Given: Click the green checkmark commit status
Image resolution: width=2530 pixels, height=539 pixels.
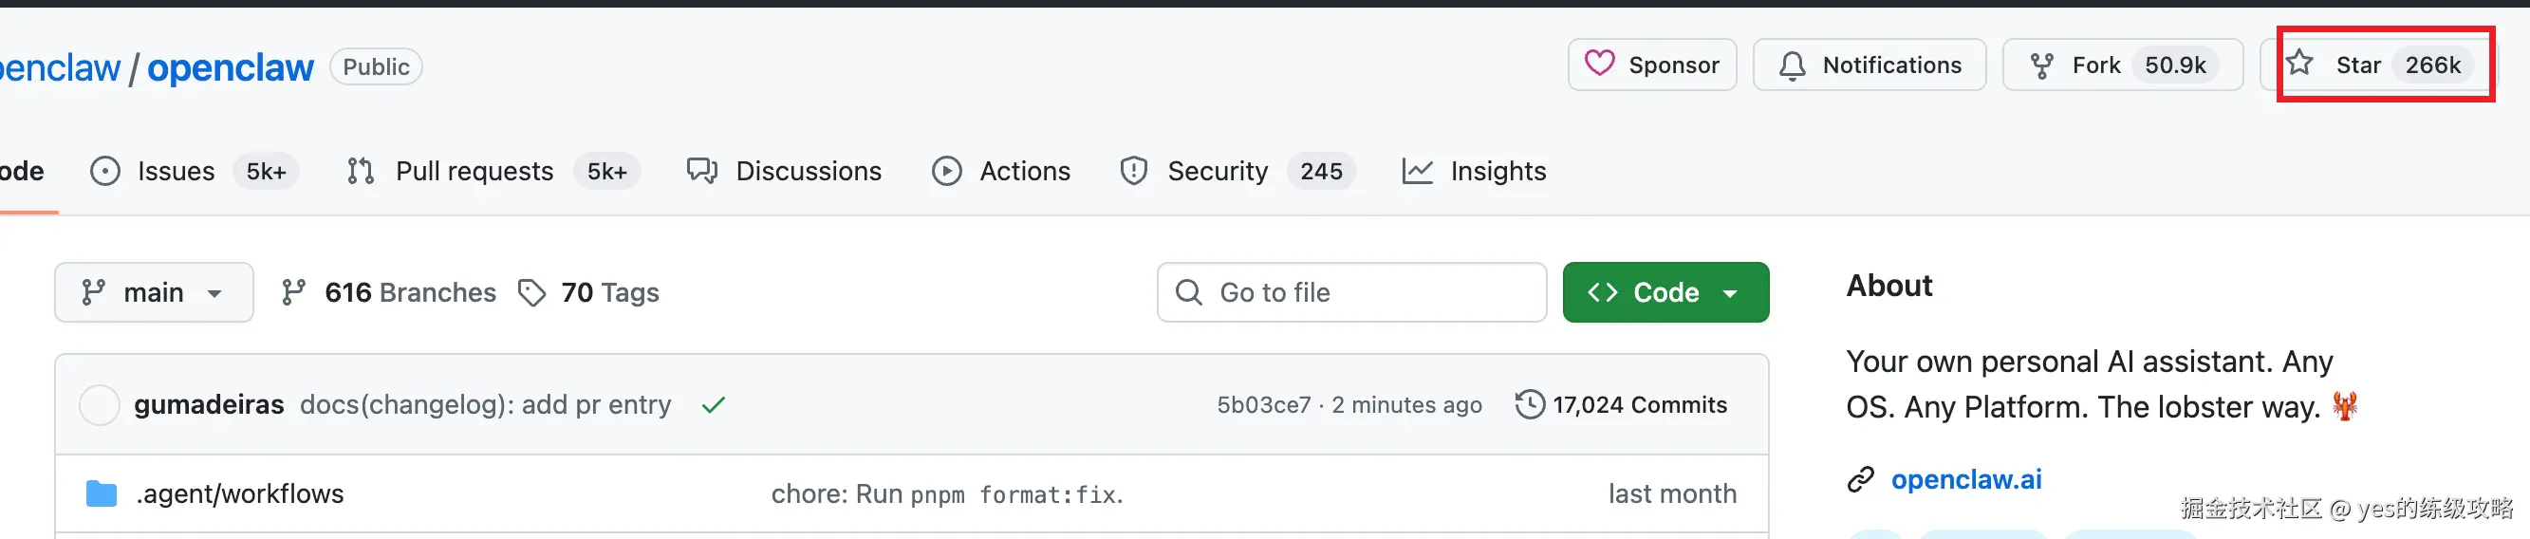Looking at the screenshot, I should point(713,404).
